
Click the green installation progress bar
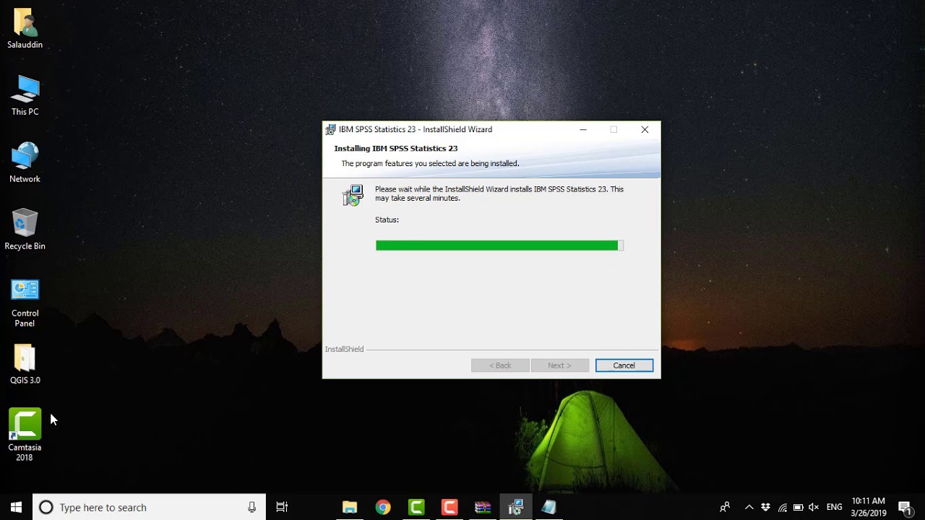(499, 246)
